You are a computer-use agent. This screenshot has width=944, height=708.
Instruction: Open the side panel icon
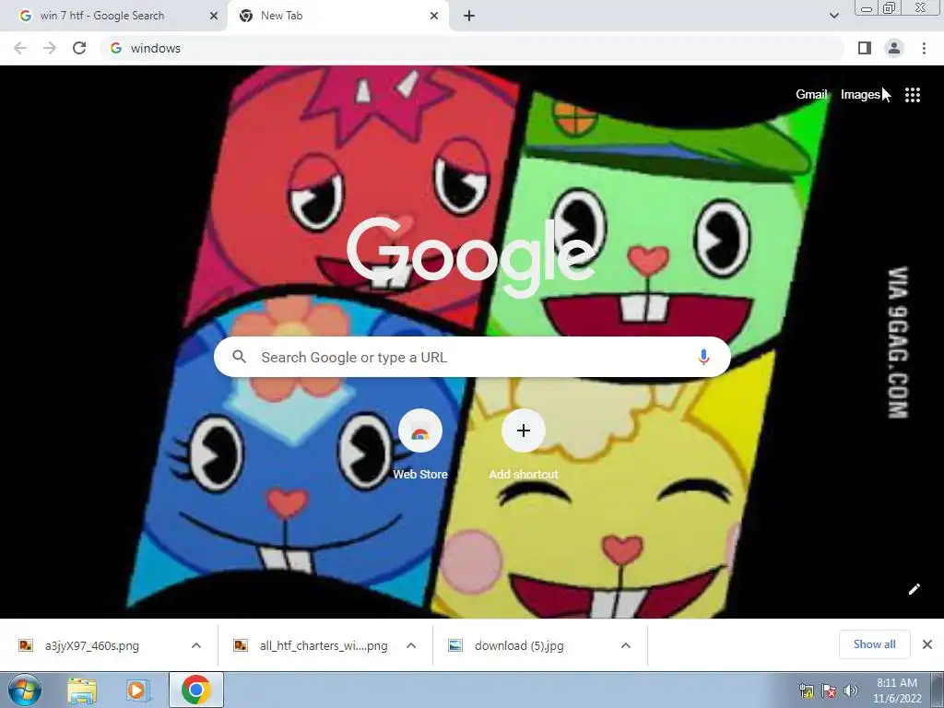pyautogui.click(x=865, y=48)
